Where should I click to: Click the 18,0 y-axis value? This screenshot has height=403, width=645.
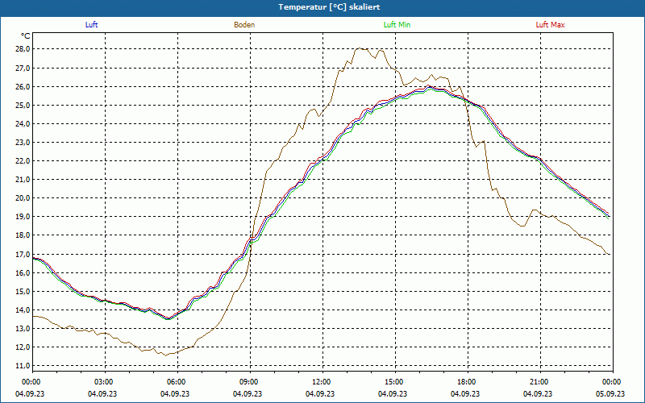click(23, 235)
